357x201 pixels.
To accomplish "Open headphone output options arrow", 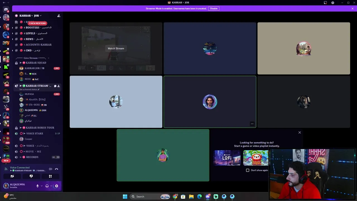I will coord(51,186).
